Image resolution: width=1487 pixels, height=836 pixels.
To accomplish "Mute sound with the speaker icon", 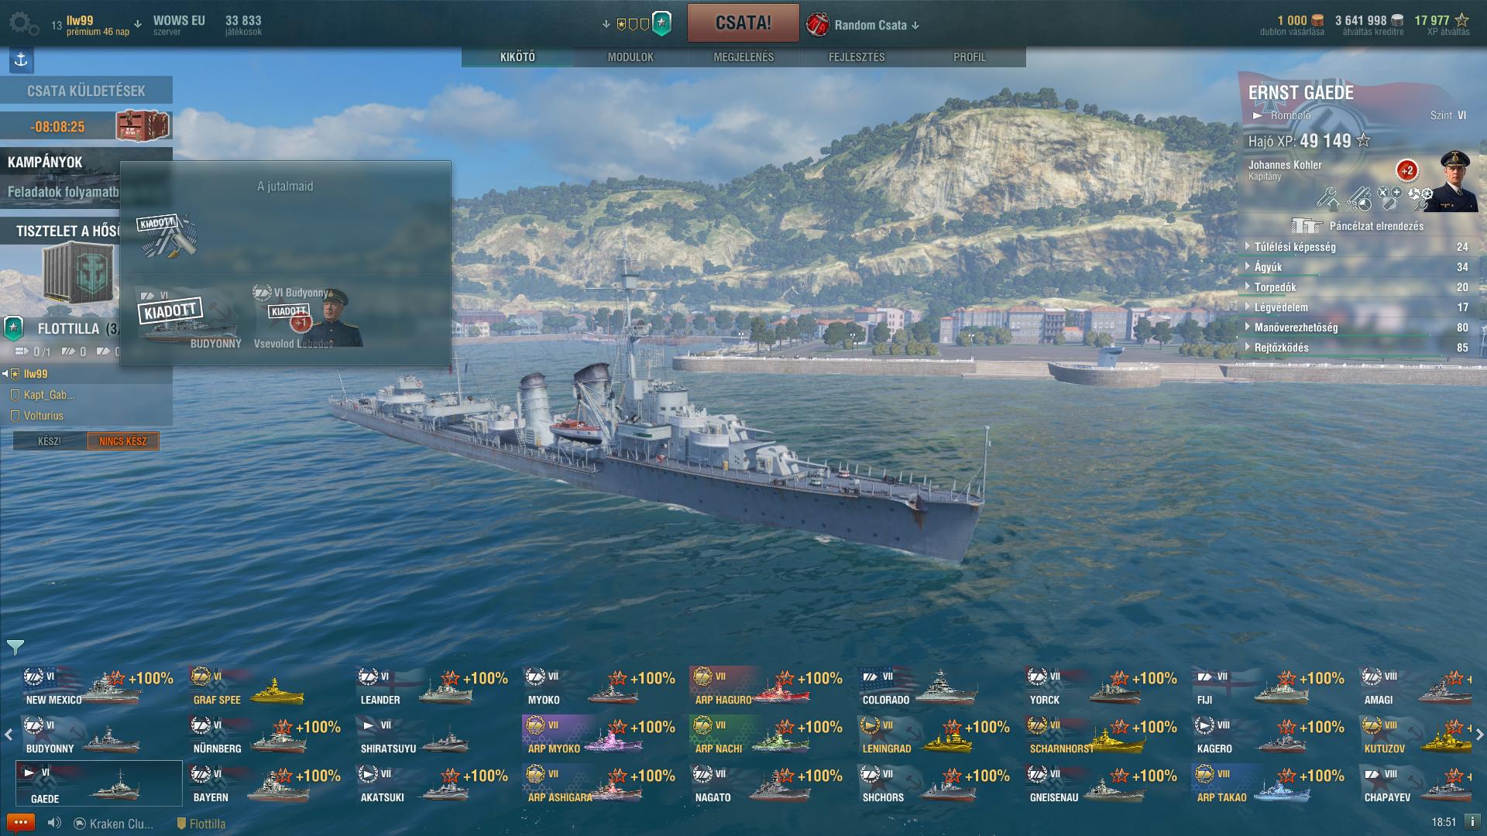I will [x=54, y=823].
